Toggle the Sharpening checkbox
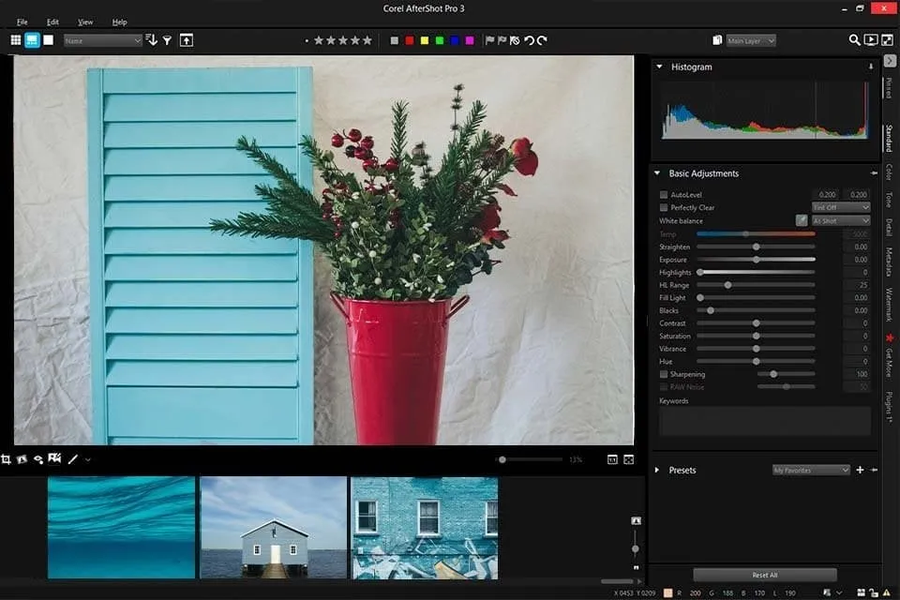This screenshot has width=900, height=600. [x=664, y=374]
